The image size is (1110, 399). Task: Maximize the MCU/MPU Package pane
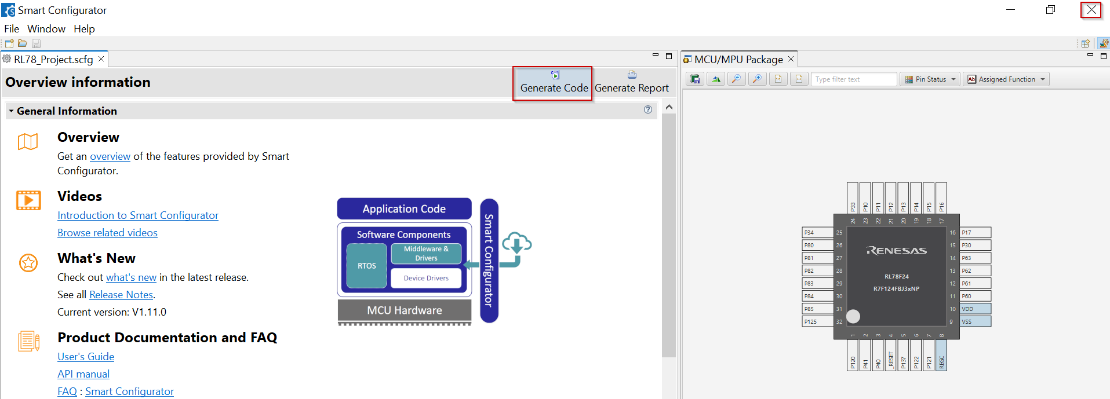(x=1104, y=56)
